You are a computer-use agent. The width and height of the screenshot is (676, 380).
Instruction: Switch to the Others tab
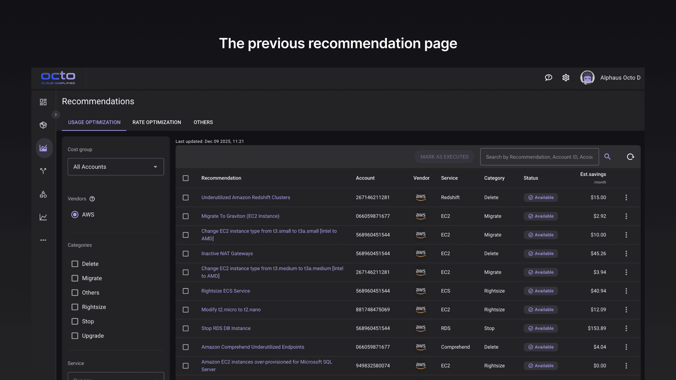tap(203, 122)
